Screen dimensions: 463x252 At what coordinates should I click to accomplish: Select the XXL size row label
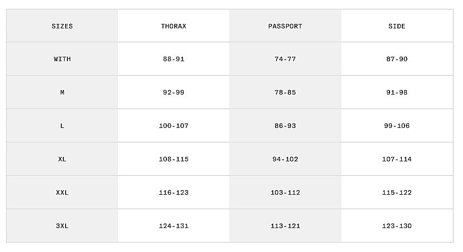62,192
